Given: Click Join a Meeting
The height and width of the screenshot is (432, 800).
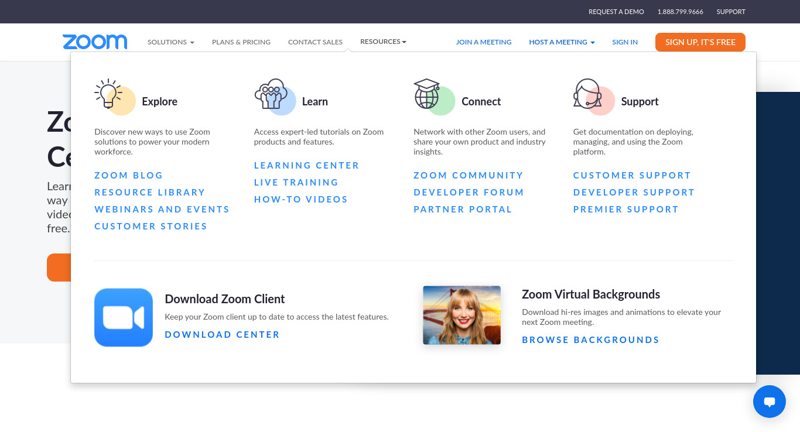Looking at the screenshot, I should point(484,42).
